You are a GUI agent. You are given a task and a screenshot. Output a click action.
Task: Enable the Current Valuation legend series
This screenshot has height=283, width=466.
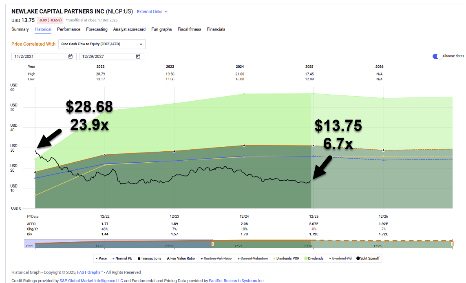[x=254, y=258]
